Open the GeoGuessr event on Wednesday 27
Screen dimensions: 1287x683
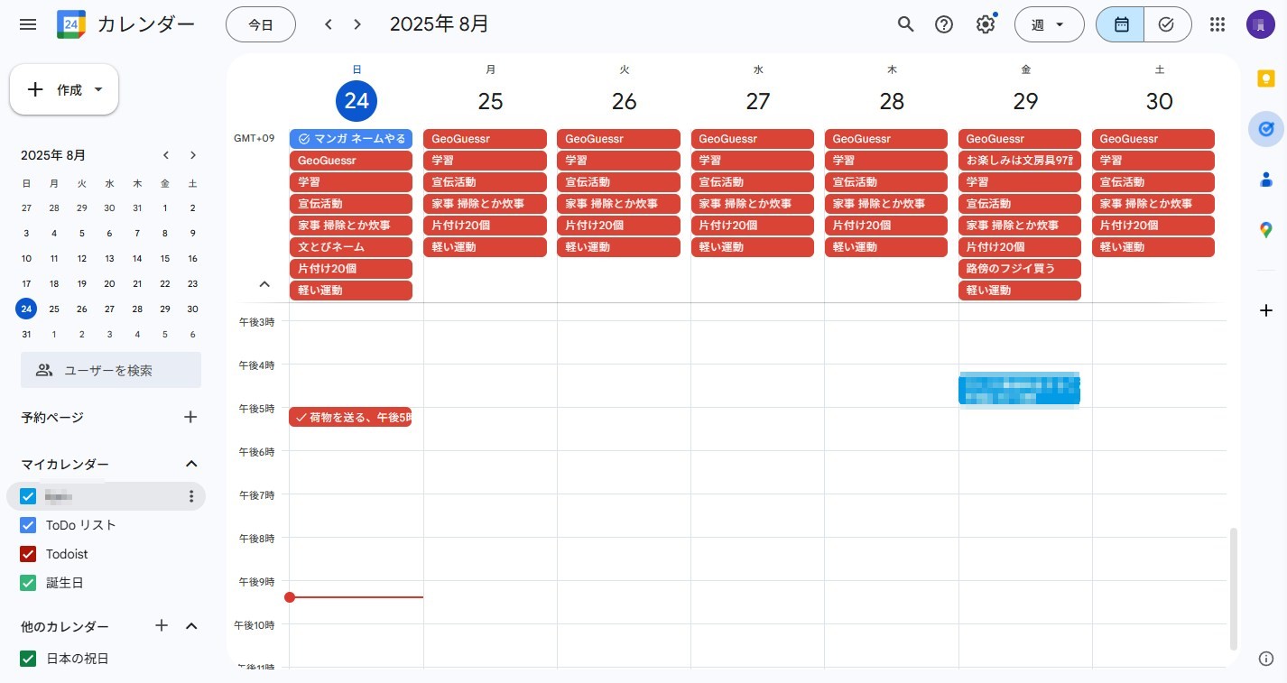pos(753,139)
